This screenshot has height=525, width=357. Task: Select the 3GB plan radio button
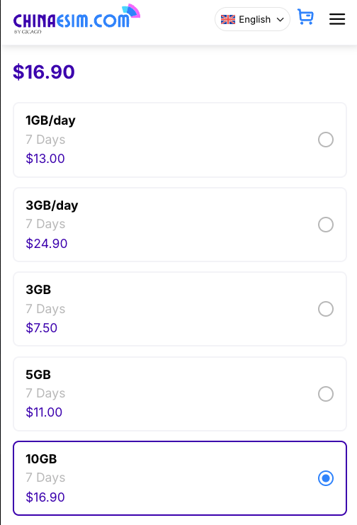(x=326, y=309)
